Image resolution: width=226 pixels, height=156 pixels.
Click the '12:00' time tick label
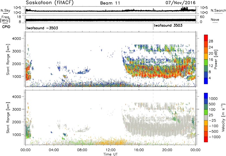pyautogui.click(x=110, y=150)
